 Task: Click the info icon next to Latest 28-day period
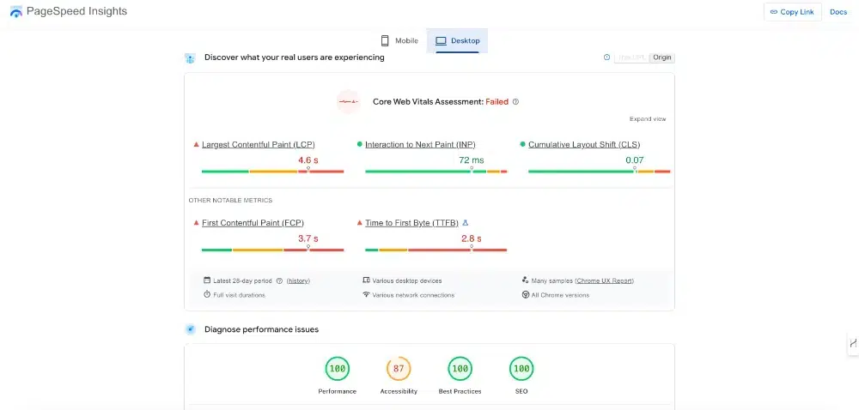point(279,281)
